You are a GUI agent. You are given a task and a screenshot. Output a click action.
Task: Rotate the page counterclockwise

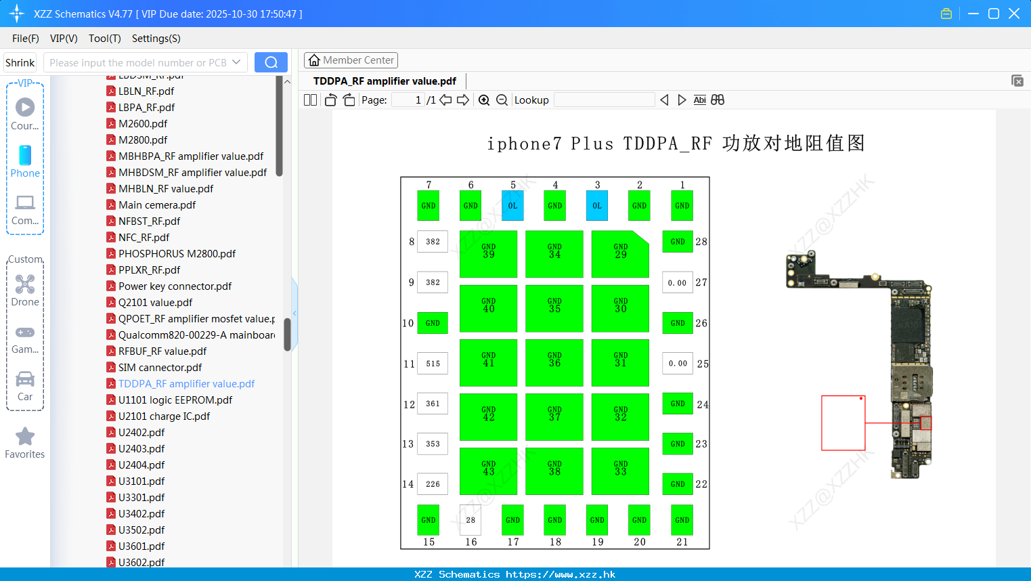pos(330,100)
